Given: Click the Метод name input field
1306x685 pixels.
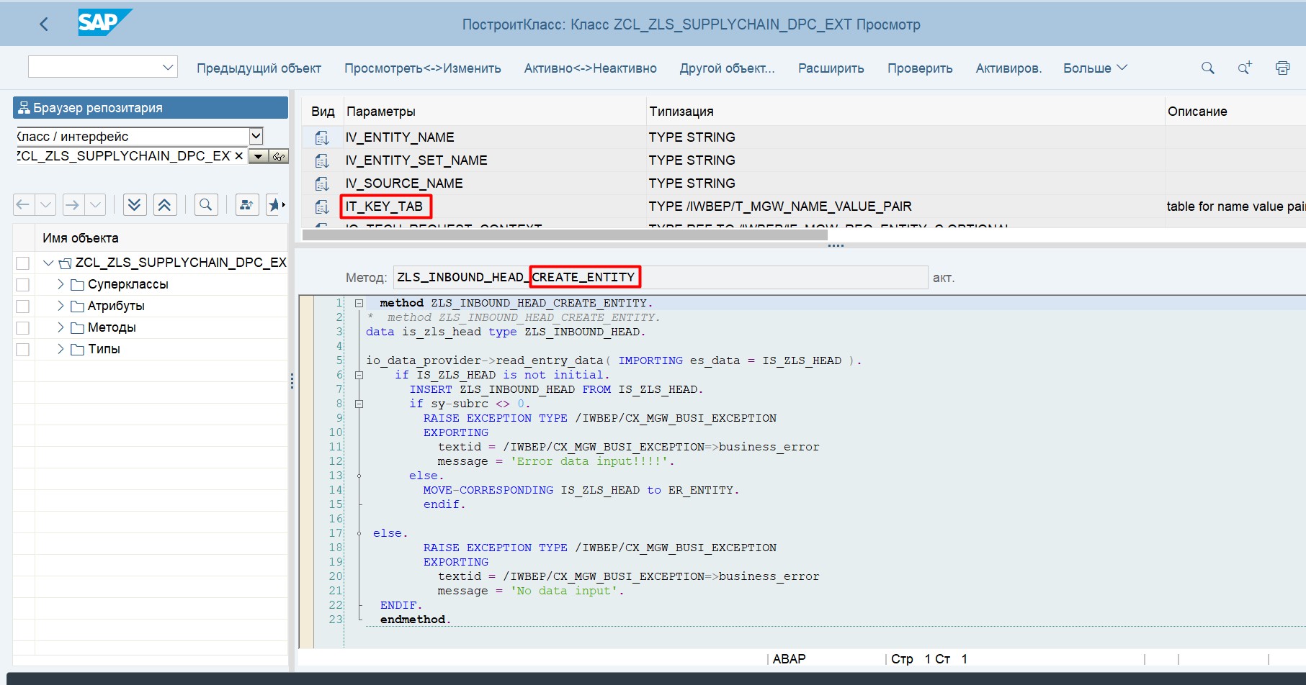Looking at the screenshot, I should pyautogui.click(x=661, y=278).
